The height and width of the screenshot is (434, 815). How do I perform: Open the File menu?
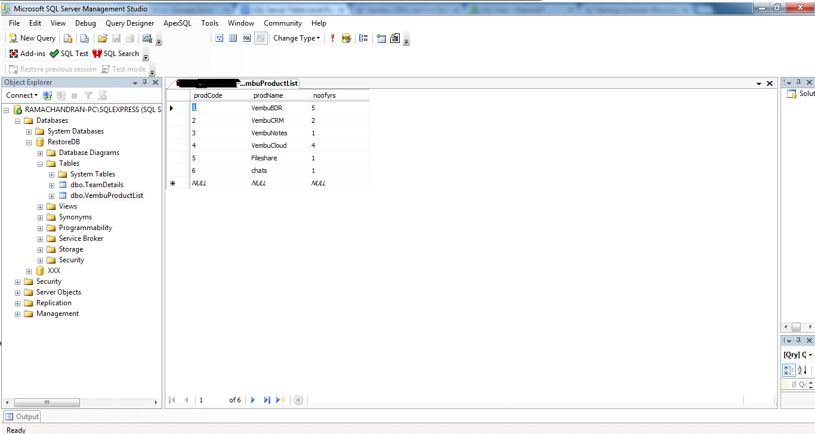click(x=14, y=23)
